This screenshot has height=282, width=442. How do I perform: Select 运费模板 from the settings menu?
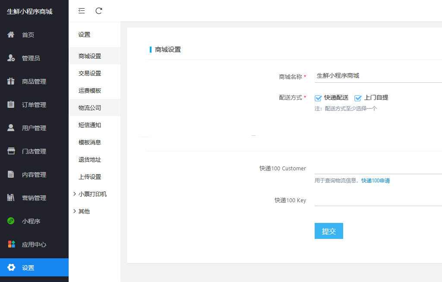coord(90,91)
